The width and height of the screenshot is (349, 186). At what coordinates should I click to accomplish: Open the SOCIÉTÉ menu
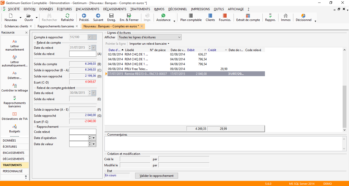pos(14,9)
